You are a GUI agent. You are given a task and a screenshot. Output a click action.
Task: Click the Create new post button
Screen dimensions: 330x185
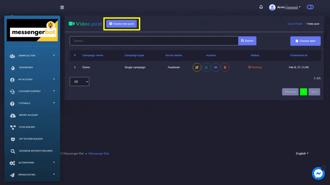click(122, 24)
